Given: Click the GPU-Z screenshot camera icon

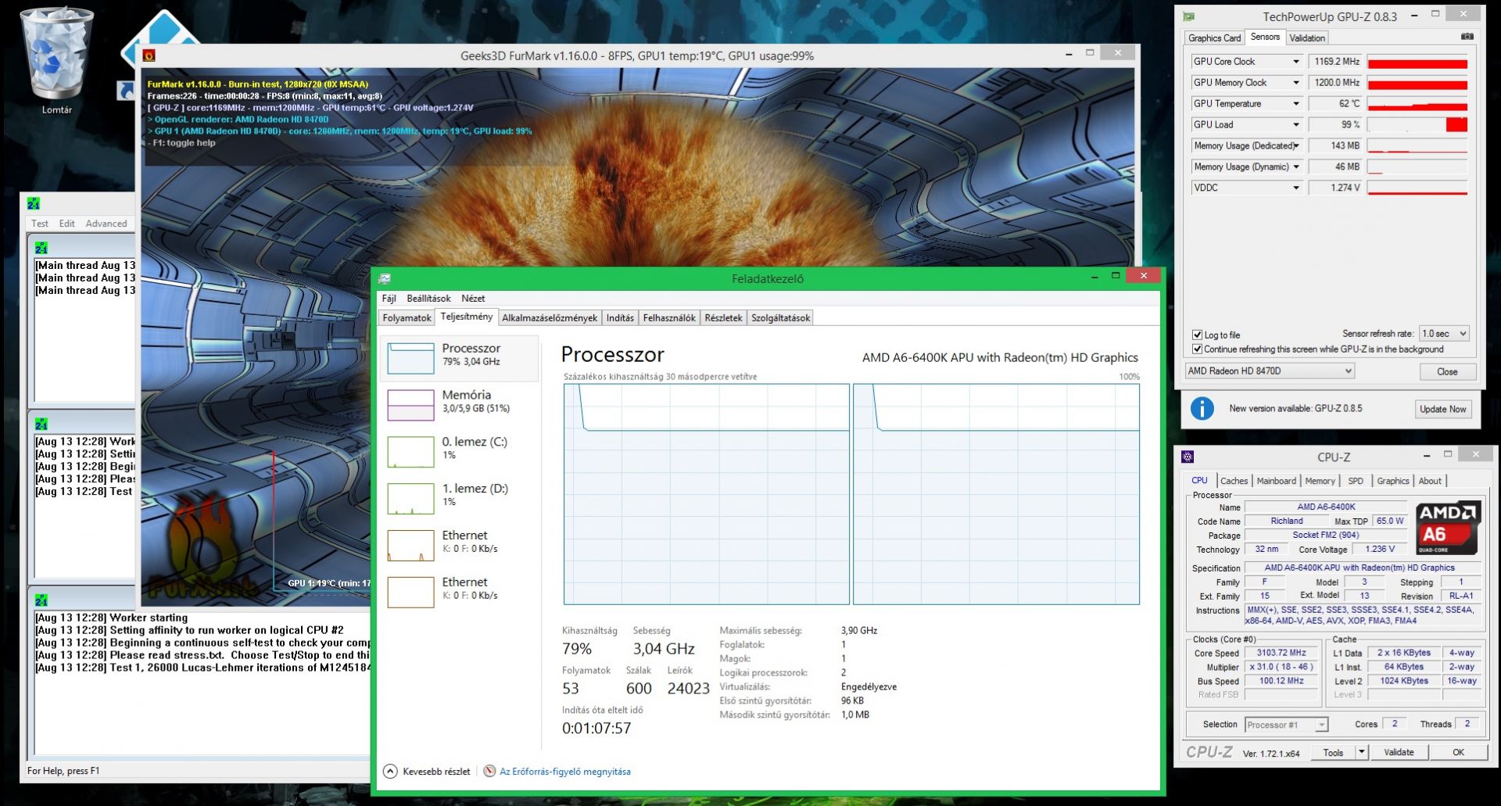Looking at the screenshot, I should (1467, 37).
